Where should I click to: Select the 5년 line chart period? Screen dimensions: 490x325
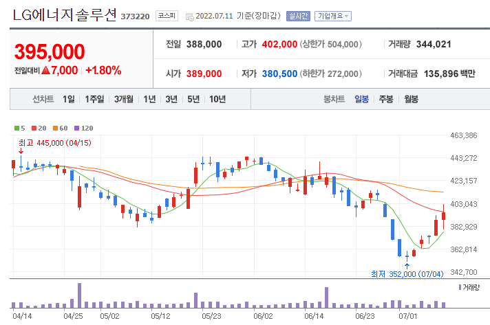click(193, 99)
